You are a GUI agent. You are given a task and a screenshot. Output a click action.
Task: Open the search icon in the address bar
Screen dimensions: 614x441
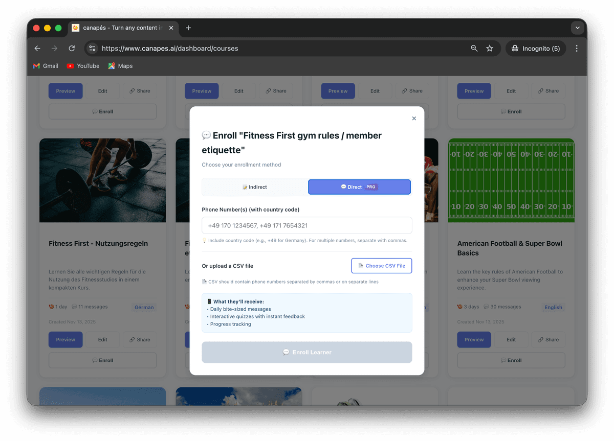[x=474, y=48]
